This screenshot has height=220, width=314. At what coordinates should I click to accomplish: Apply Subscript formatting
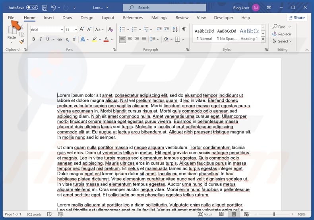pyautogui.click(x=68, y=39)
